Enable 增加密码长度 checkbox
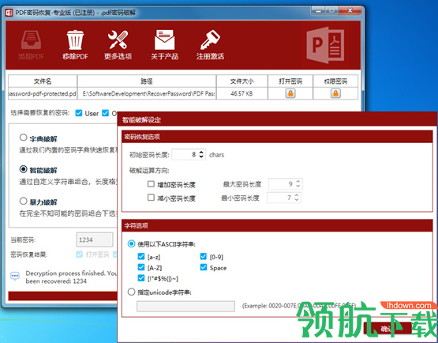 pos(151,184)
